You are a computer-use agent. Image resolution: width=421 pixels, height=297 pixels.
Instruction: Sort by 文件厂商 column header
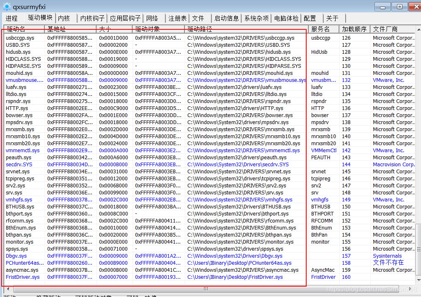[x=392, y=29]
